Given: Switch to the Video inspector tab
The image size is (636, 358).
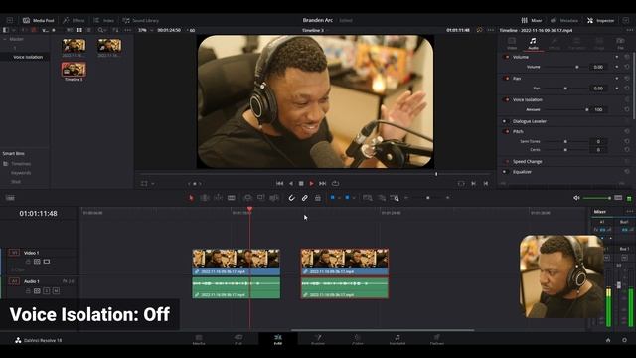Looking at the screenshot, I should tap(512, 44).
